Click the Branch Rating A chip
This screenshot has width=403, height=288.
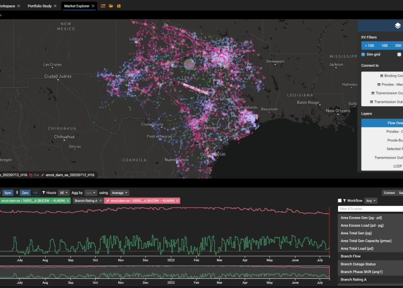pyautogui.click(x=86, y=200)
